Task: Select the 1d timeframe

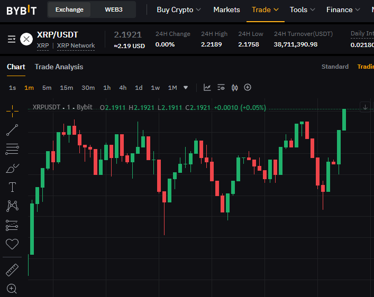Action: coord(139,88)
